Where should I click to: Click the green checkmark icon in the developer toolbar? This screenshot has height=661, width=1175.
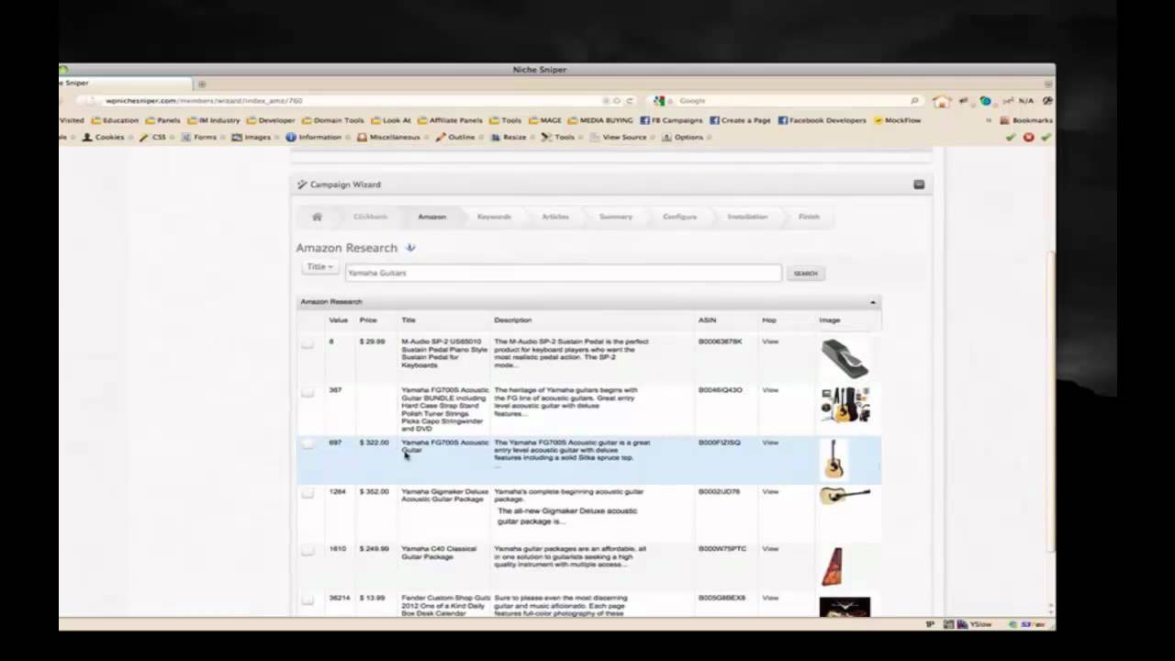(x=1011, y=138)
